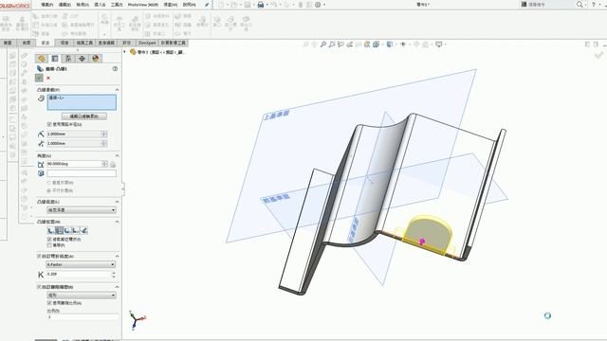The height and width of the screenshot is (341, 607).
Task: Click the confirmation corner checkmark in viewport
Action: 598,55
